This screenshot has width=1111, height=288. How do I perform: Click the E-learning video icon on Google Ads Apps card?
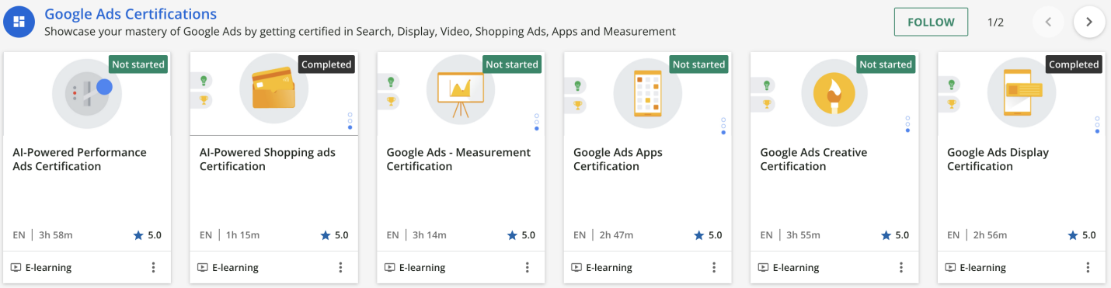(576, 267)
